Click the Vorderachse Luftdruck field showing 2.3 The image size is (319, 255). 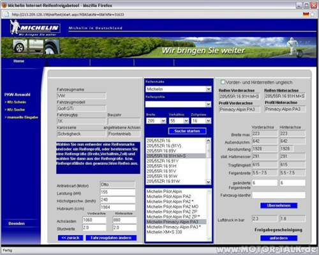click(x=265, y=219)
